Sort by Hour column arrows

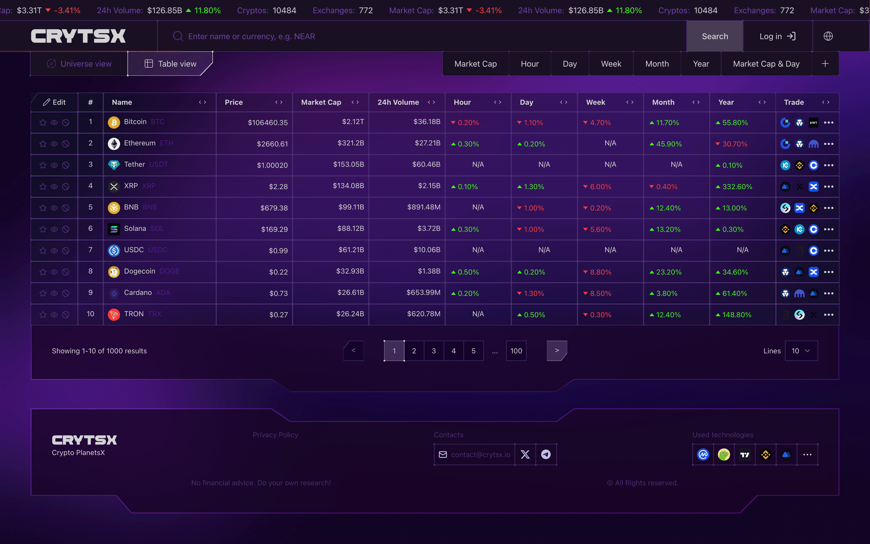[x=498, y=102]
